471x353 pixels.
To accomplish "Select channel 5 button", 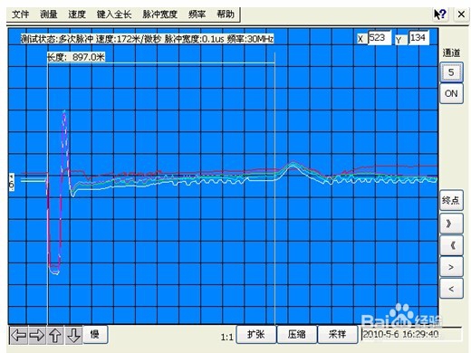I will [451, 72].
